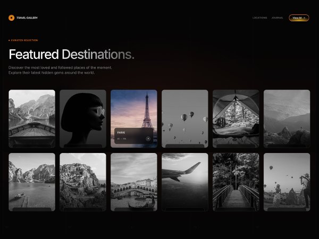The image size is (319, 239).
Task: Open the cliffside village photo
Action: pos(83,182)
